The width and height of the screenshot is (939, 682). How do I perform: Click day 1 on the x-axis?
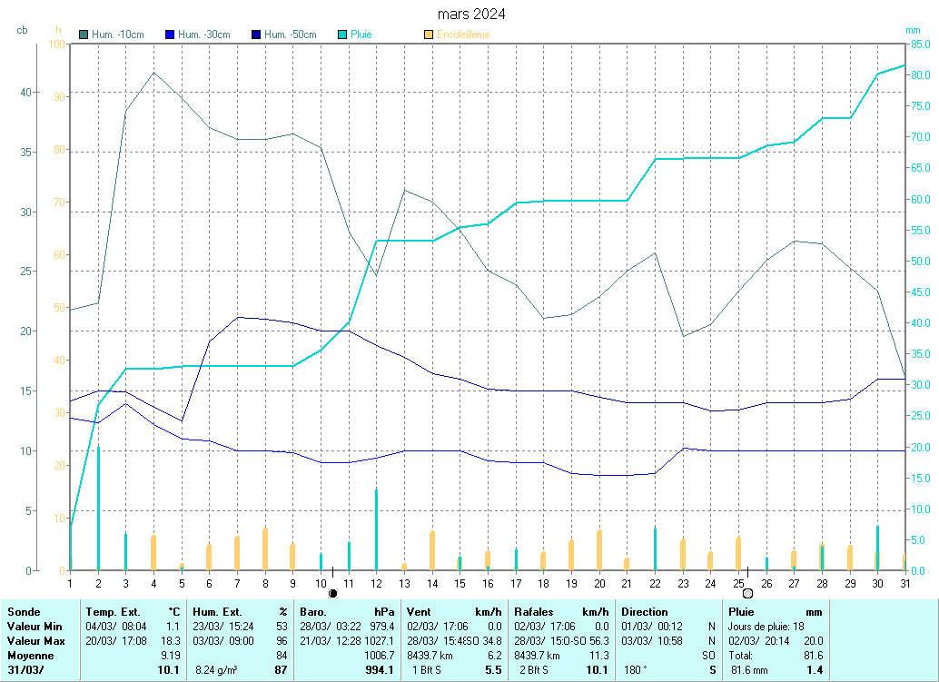[70, 581]
